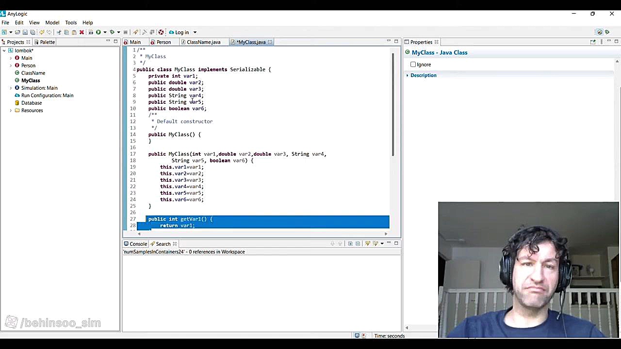
Task: Open the Log in dropdown arrow
Action: (x=195, y=32)
